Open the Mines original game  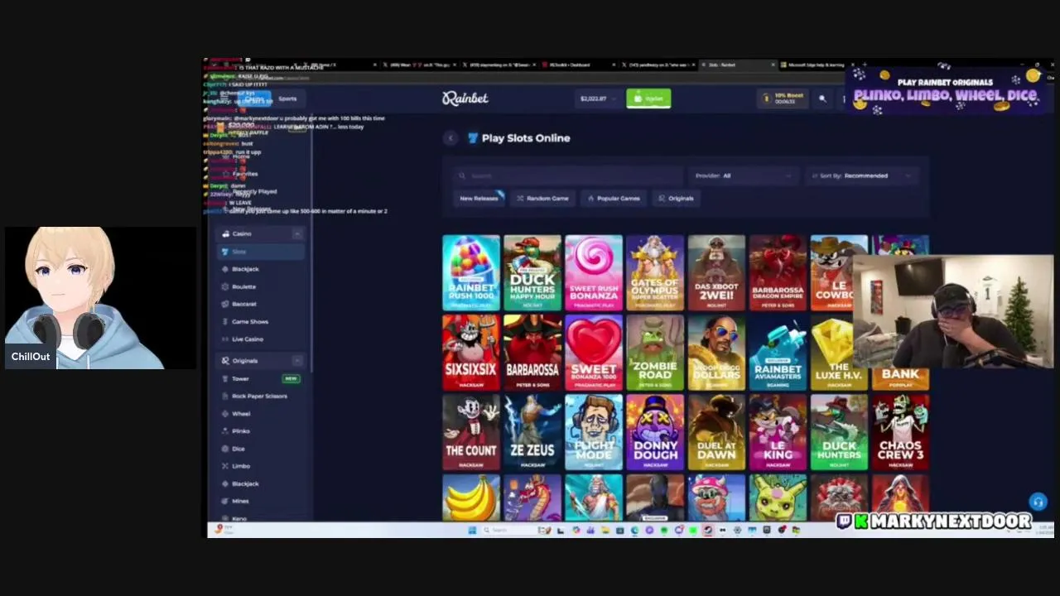[x=240, y=501]
